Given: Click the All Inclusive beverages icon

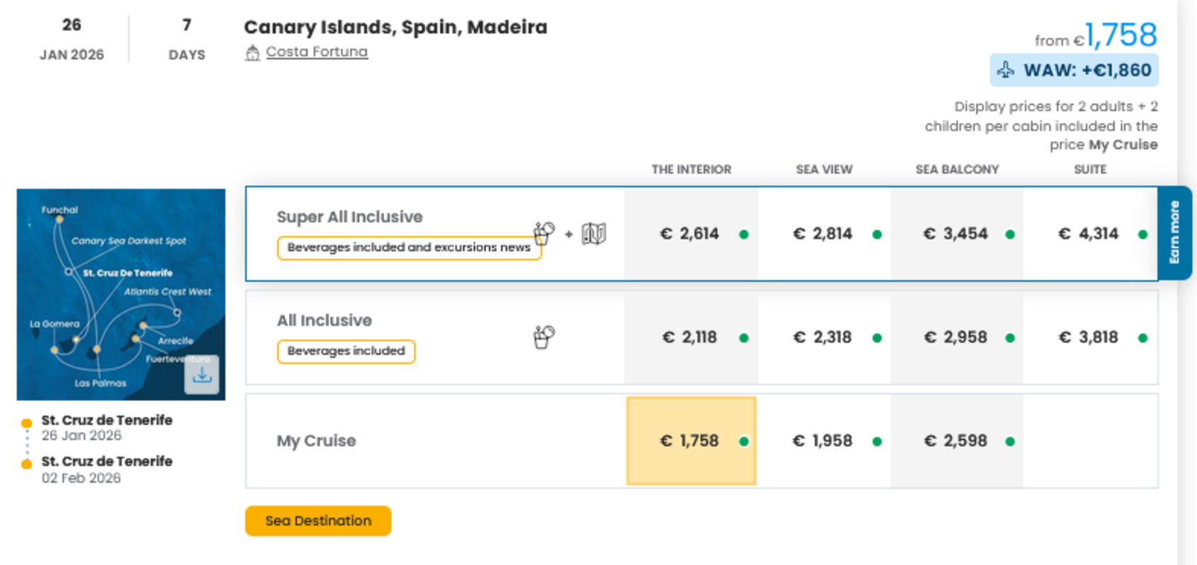Looking at the screenshot, I should point(544,337).
